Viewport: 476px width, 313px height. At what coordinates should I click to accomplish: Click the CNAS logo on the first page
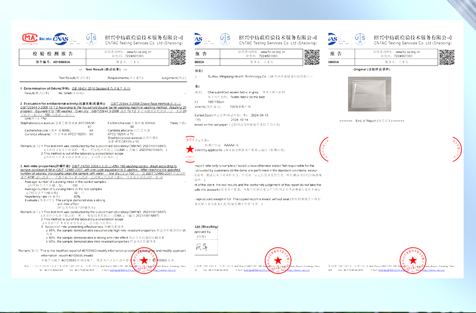[61, 38]
